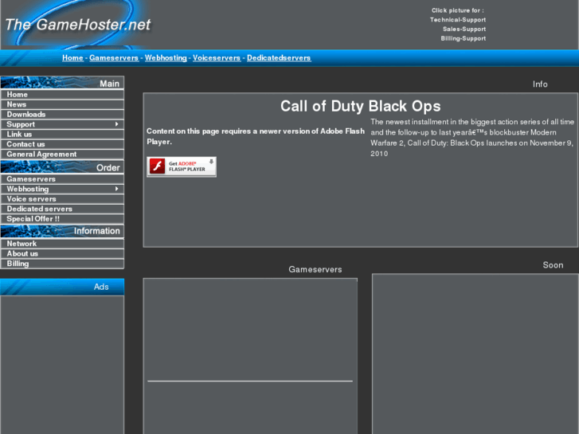This screenshot has height=434, width=579.
Task: Open Gameservers in the top navigation bar
Action: click(x=114, y=58)
